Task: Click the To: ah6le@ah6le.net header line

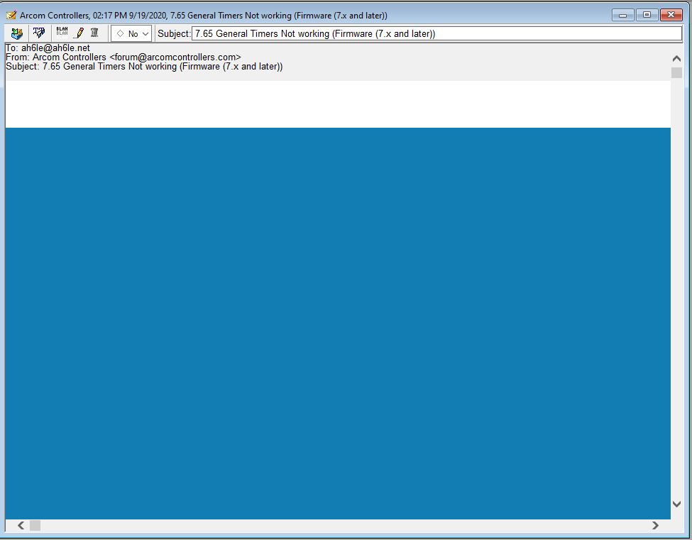Action: click(48, 48)
